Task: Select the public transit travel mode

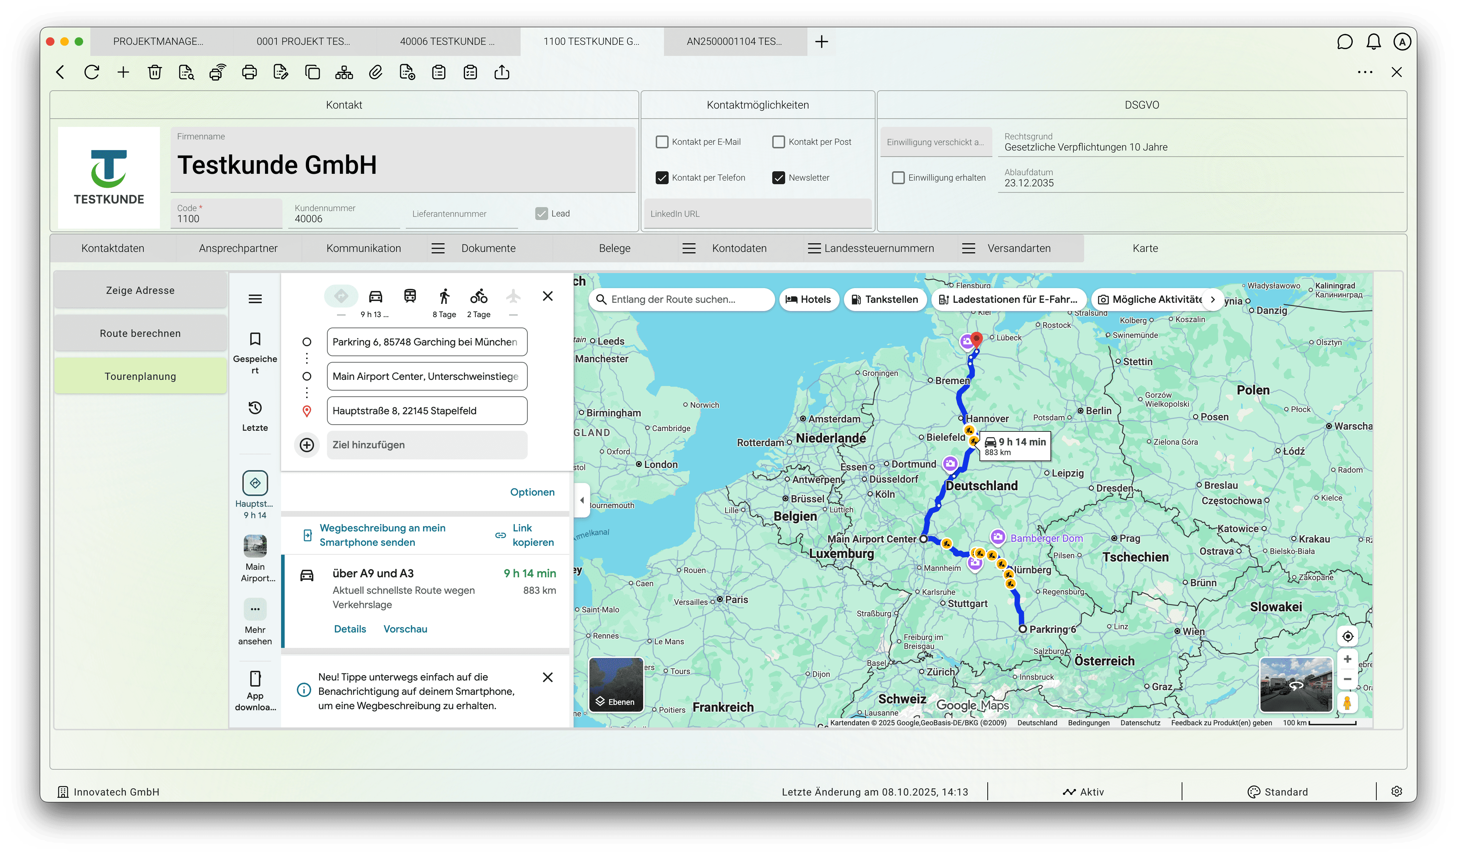Action: pos(410,296)
